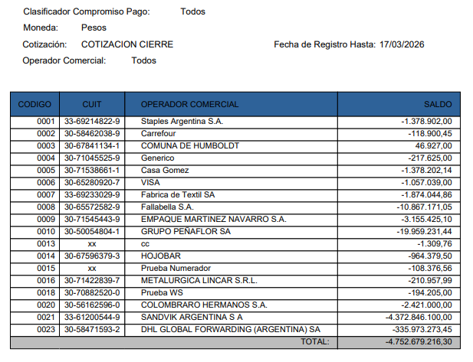
Task: Click CUIT 30-58462038-9
Action: point(92,133)
